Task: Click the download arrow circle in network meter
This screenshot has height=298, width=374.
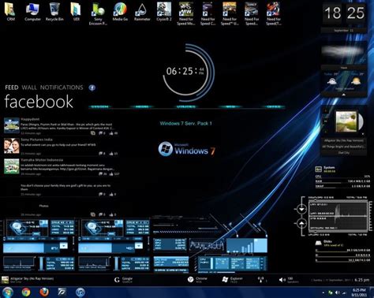Action: [301, 209]
